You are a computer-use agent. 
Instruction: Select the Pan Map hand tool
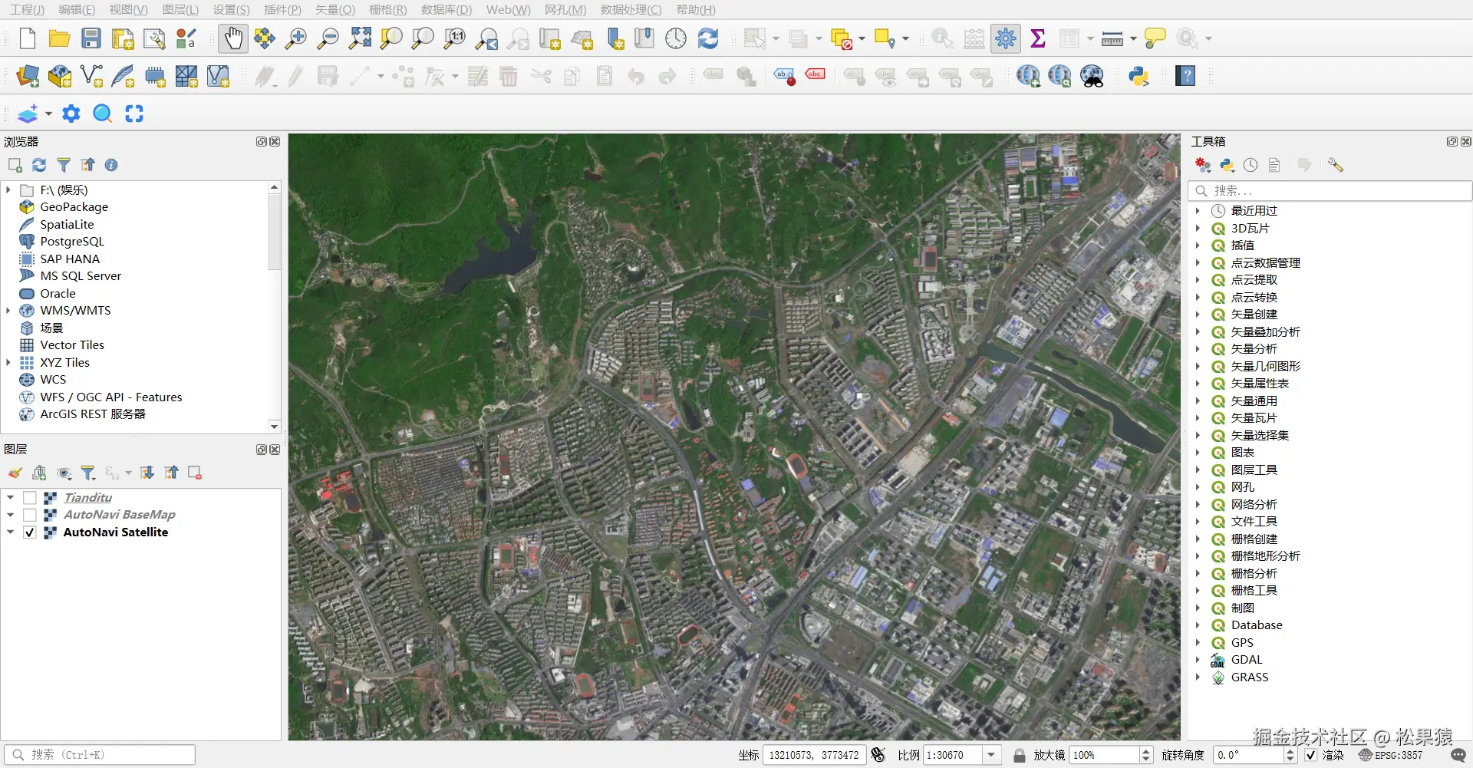tap(233, 38)
